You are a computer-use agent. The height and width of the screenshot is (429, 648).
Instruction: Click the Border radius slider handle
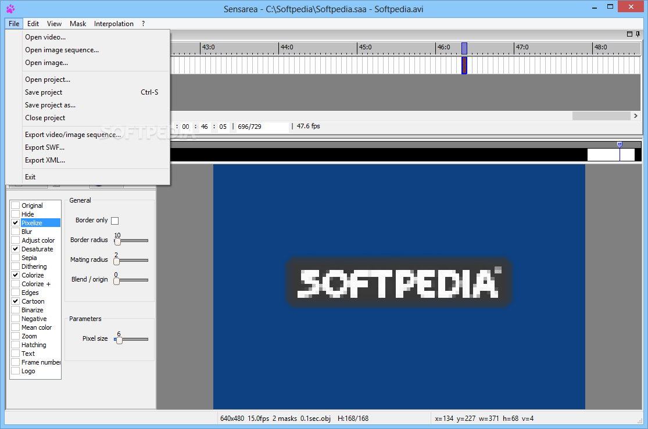[x=118, y=241]
